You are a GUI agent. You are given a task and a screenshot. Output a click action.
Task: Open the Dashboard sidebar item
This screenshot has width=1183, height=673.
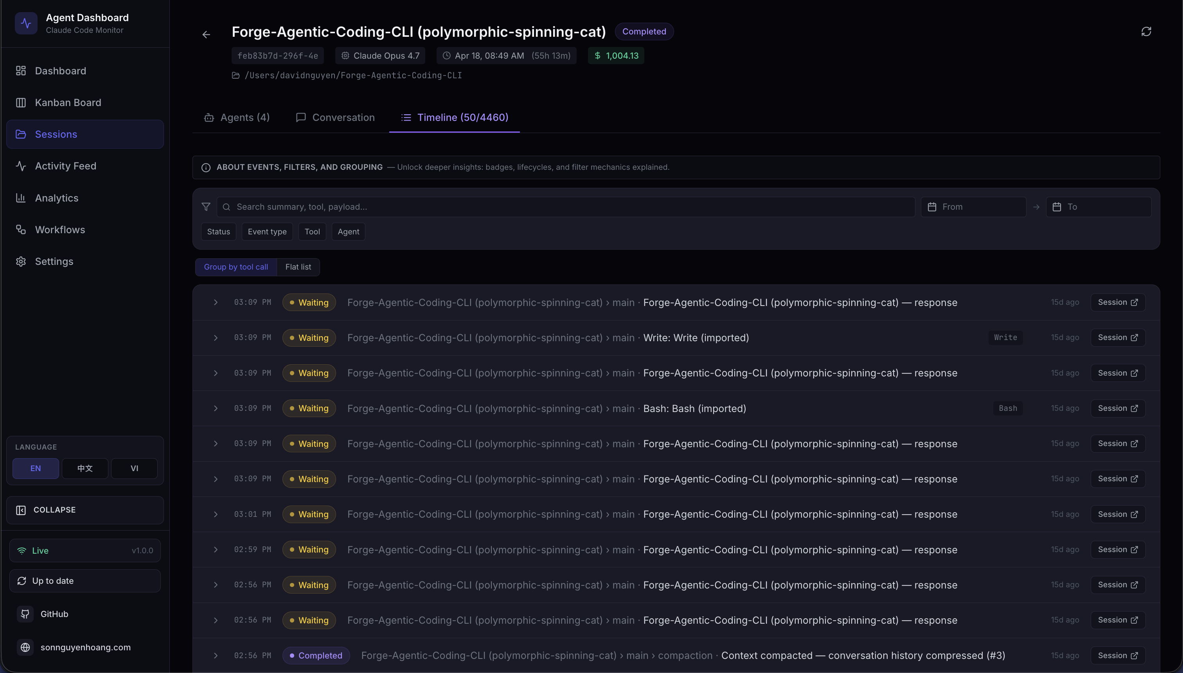85,71
